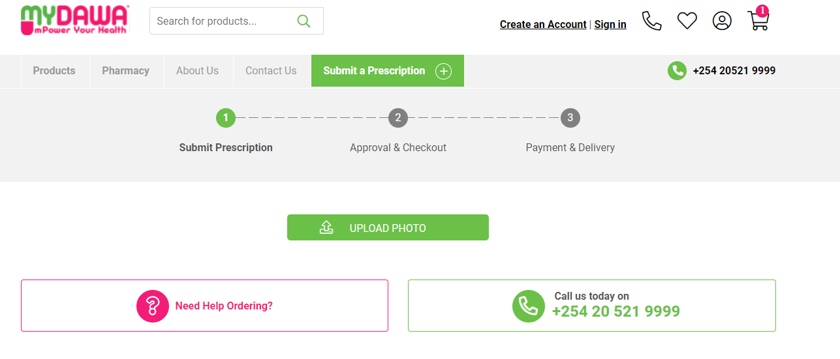This screenshot has width=840, height=359.
Task: Click the search magnifier icon
Action: click(303, 21)
